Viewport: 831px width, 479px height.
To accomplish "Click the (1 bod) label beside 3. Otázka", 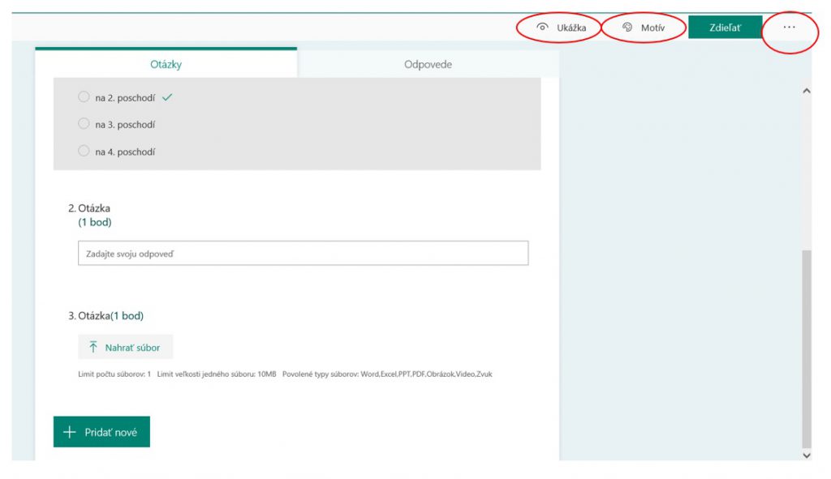I will (127, 316).
